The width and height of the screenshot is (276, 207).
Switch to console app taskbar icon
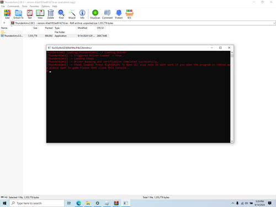126,203
